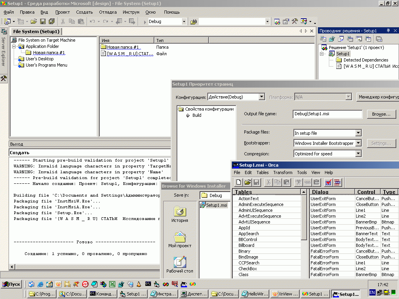This screenshot has height=299, width=399.
Task: Click the Start (play) arrow icon
Action: point(145,22)
